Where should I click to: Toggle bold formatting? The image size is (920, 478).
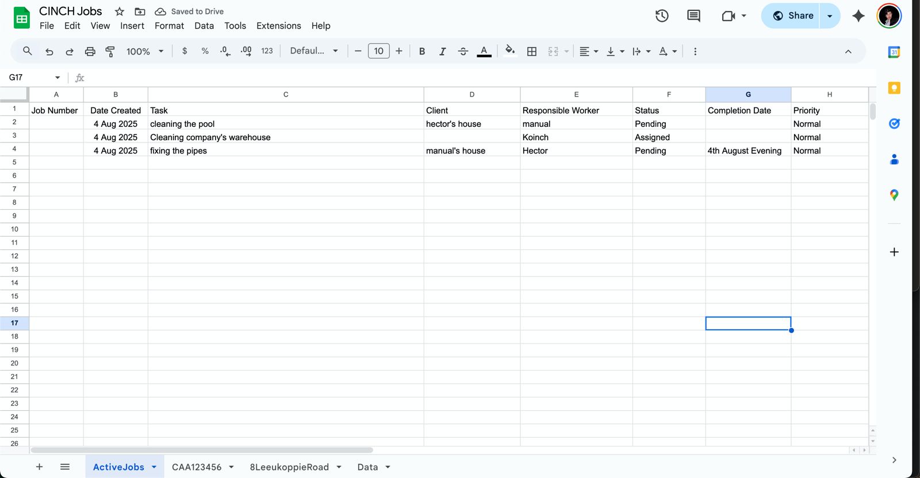click(422, 51)
